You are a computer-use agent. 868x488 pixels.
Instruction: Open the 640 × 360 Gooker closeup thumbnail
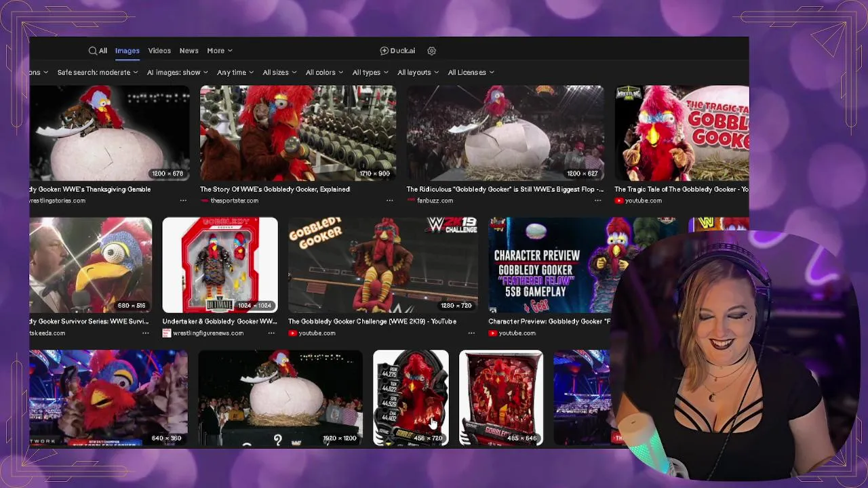[x=108, y=398]
